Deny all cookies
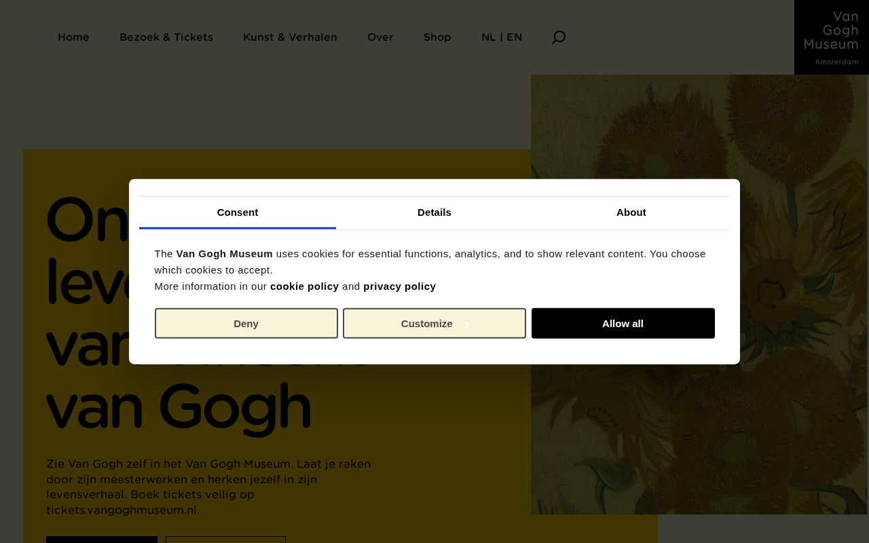Image resolution: width=869 pixels, height=543 pixels. point(246,323)
